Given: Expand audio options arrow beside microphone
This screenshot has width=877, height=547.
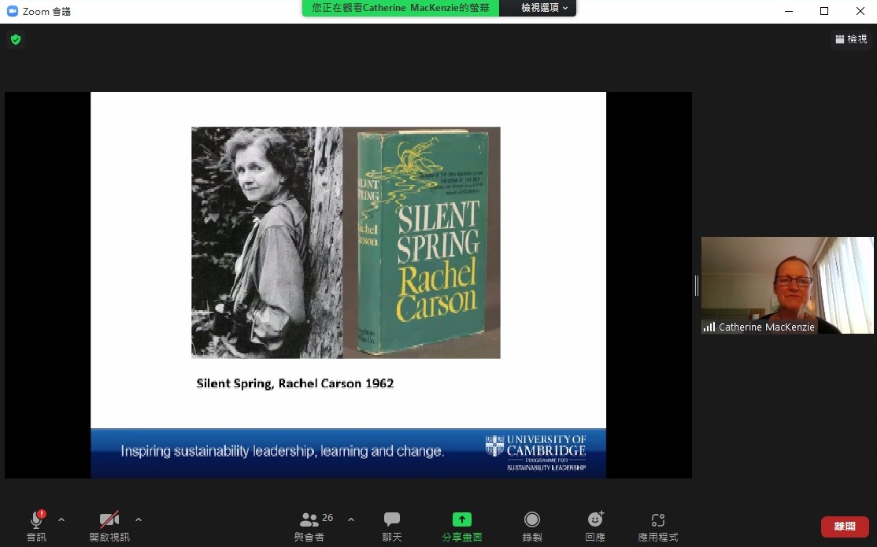Looking at the screenshot, I should click(x=61, y=519).
